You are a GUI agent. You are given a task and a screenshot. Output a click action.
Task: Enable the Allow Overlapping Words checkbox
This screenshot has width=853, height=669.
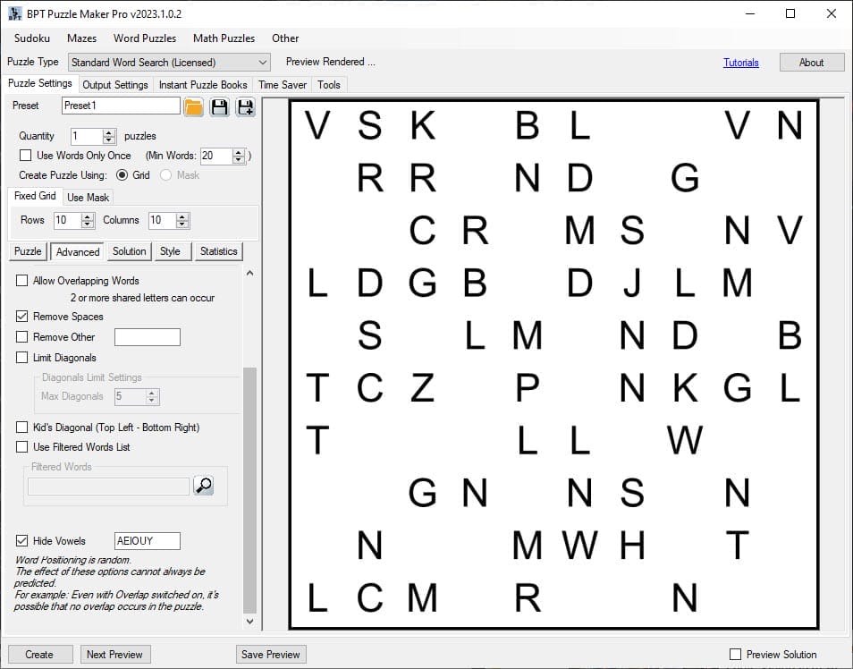pos(22,281)
